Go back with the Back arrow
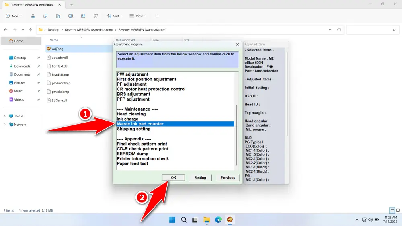402x226 pixels. [x=6, y=30]
